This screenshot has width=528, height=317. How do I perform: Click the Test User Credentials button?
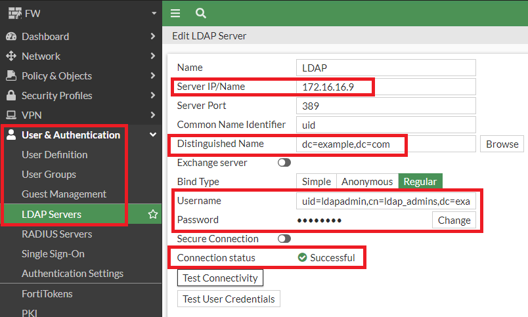(229, 299)
